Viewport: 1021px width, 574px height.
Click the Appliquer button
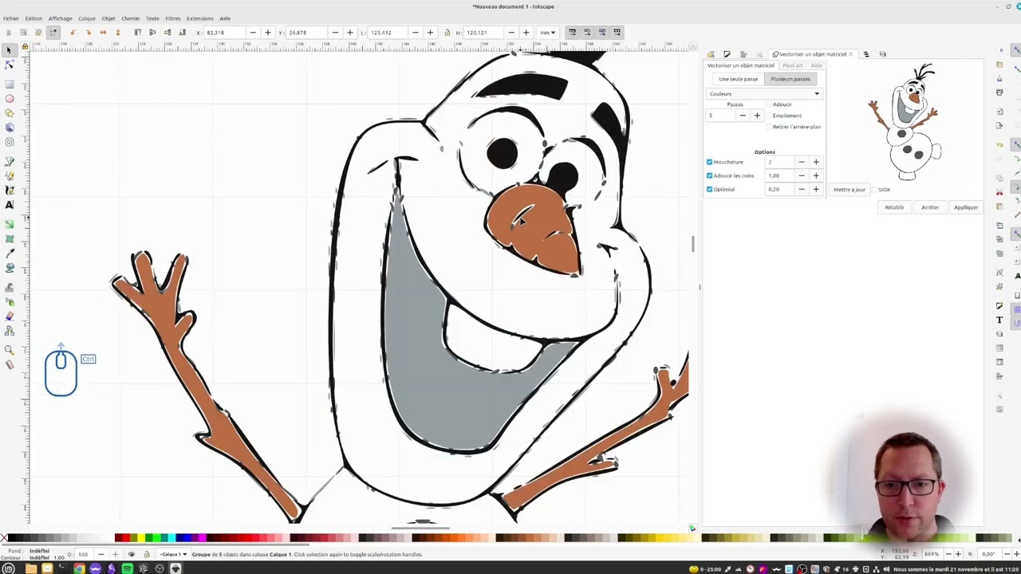965,207
